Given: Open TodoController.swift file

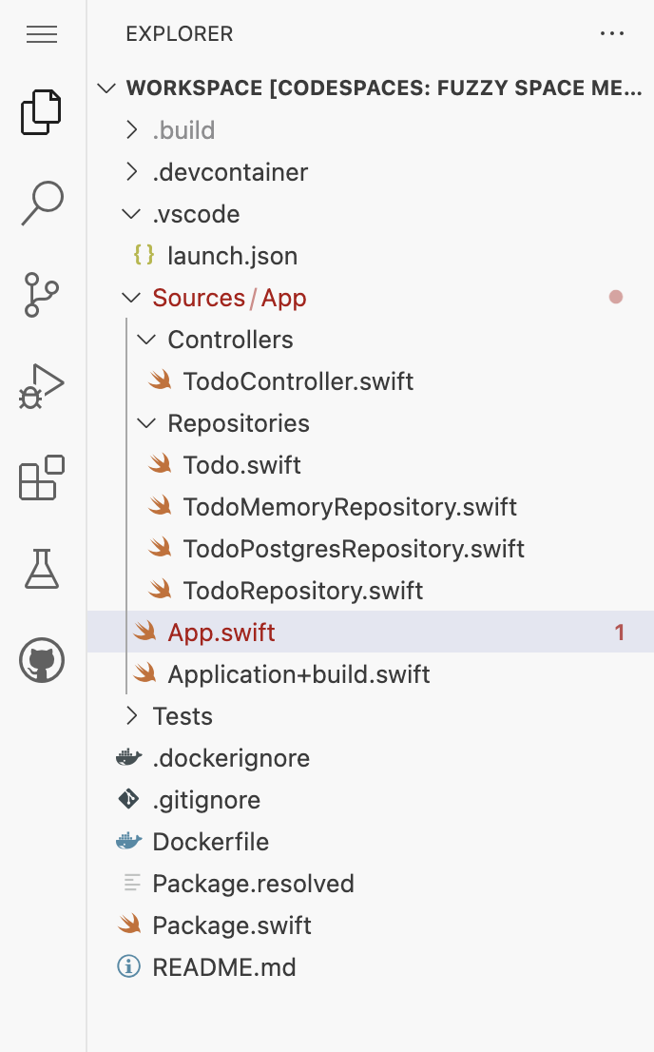Looking at the screenshot, I should coord(298,381).
